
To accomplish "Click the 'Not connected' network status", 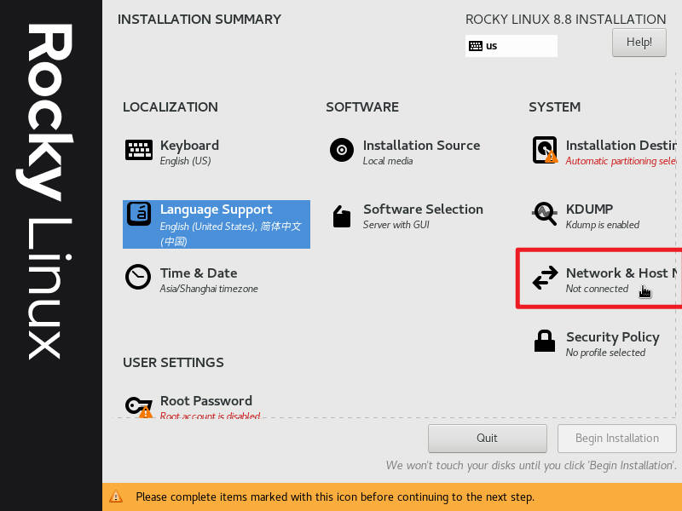I will (x=597, y=289).
